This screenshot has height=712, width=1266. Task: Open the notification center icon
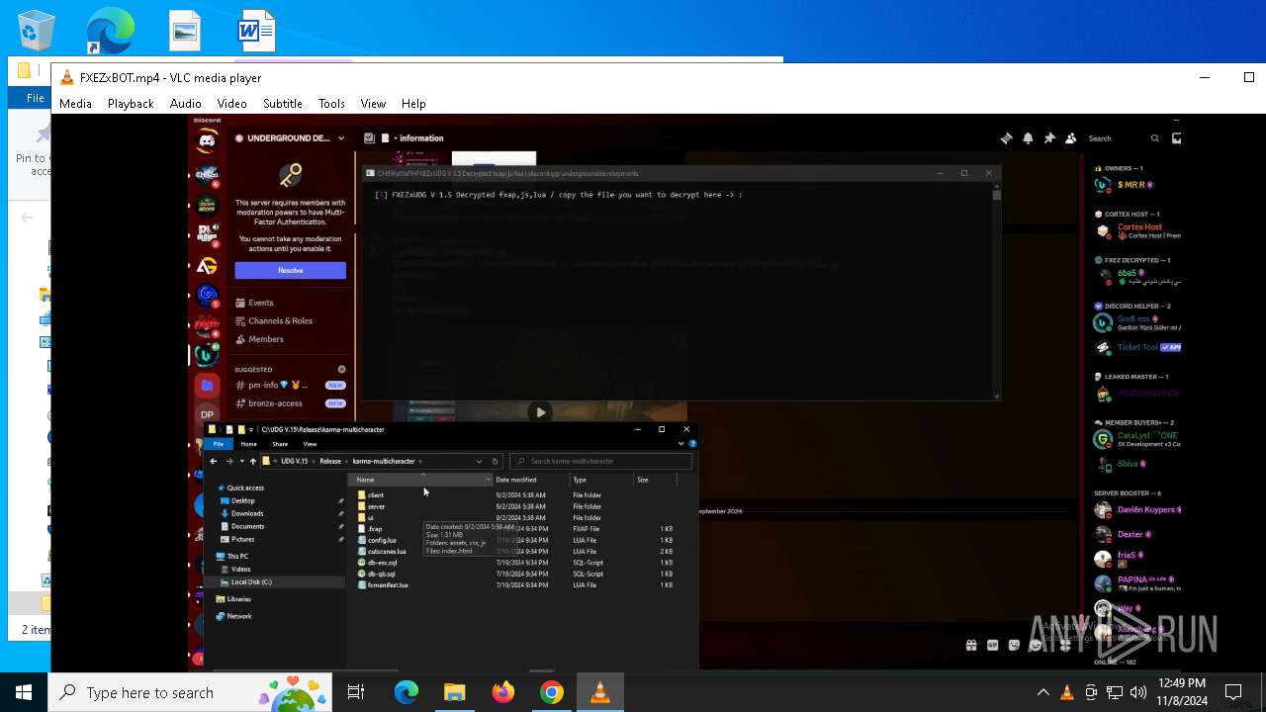[1233, 692]
